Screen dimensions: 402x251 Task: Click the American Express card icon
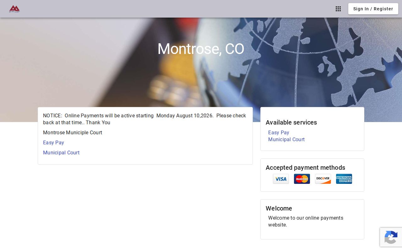pos(344,179)
